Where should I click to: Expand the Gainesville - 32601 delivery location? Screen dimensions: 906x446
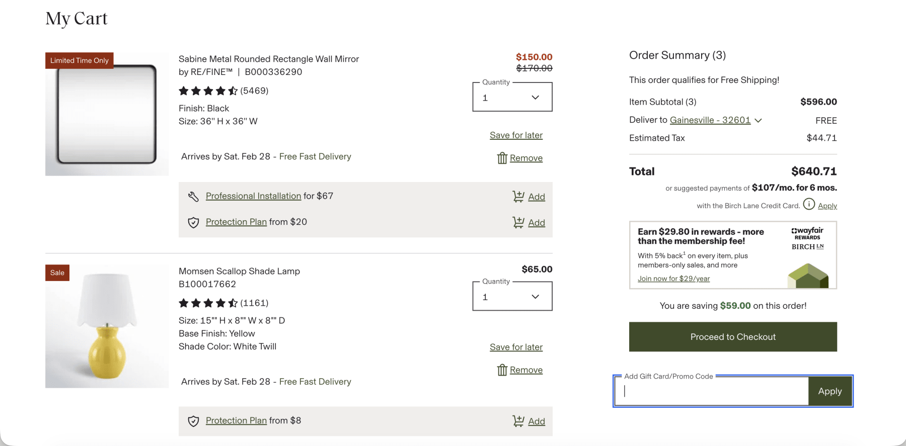click(x=758, y=120)
